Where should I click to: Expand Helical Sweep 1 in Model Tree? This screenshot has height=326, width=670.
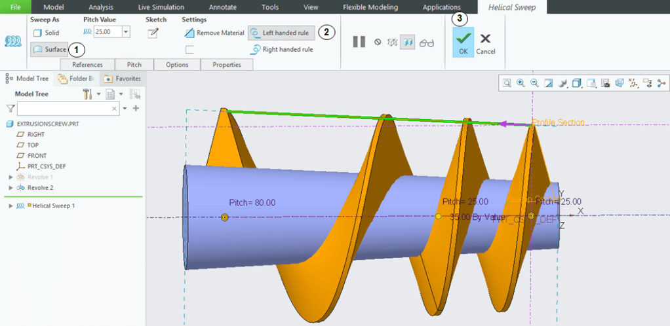(10, 206)
